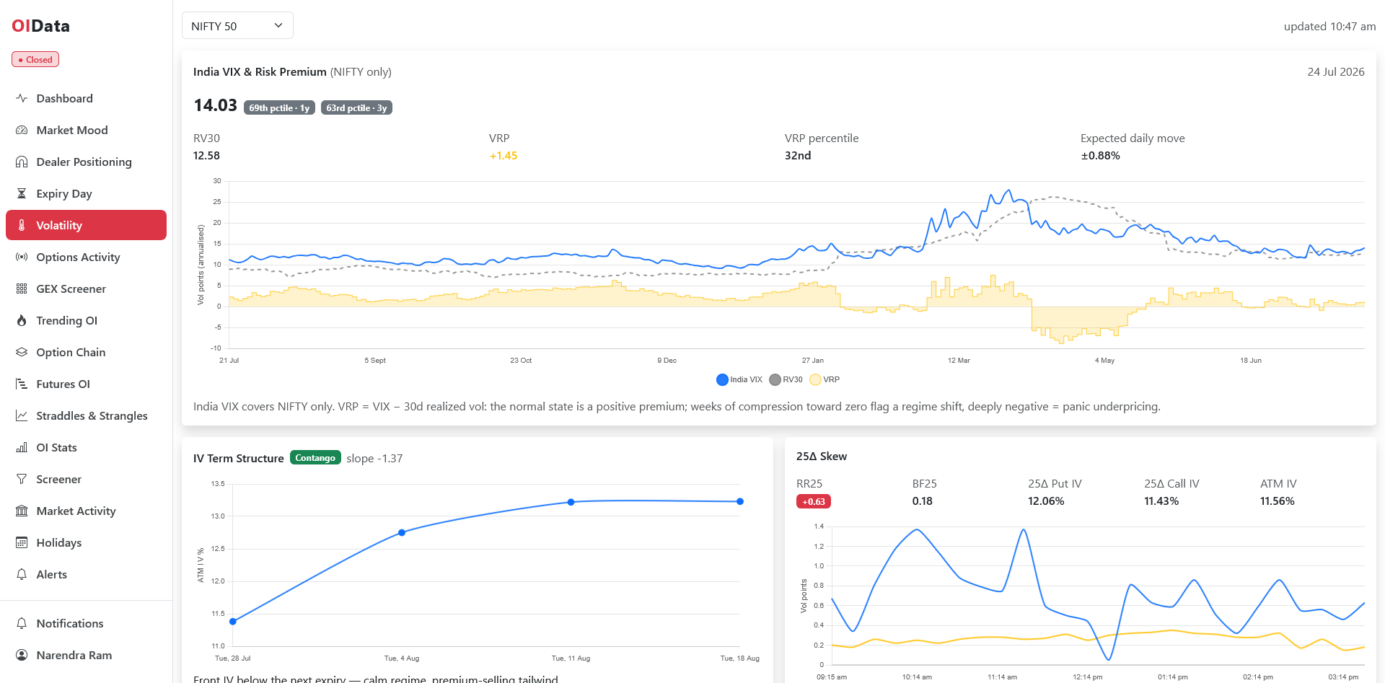Viewport: 1385px width, 683px height.
Task: Navigate to Dealer Positioning
Action: pos(86,162)
